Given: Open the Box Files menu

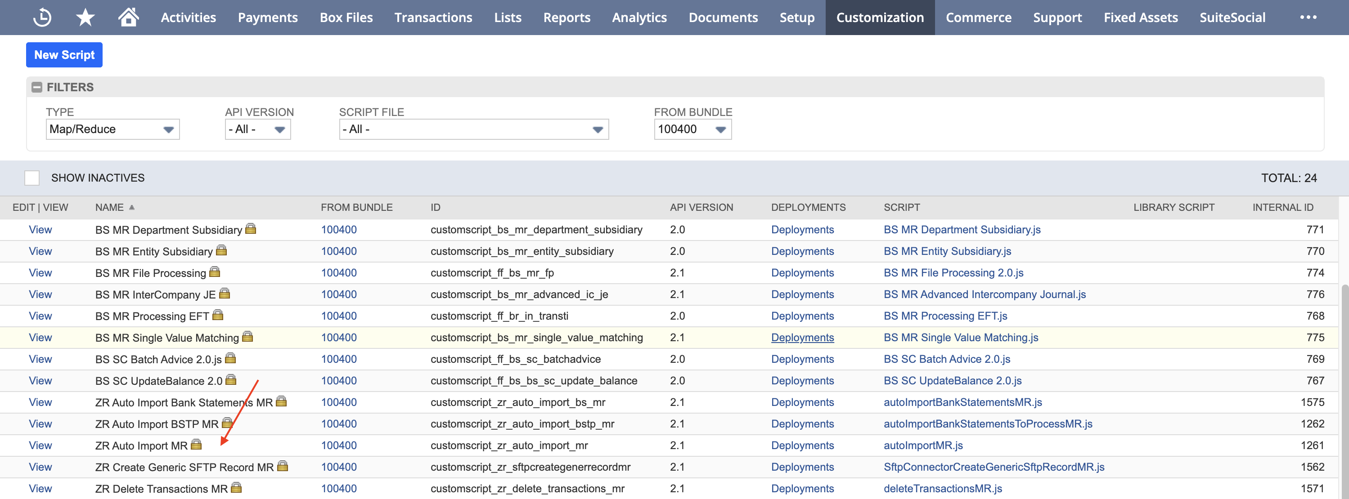Looking at the screenshot, I should 346,17.
